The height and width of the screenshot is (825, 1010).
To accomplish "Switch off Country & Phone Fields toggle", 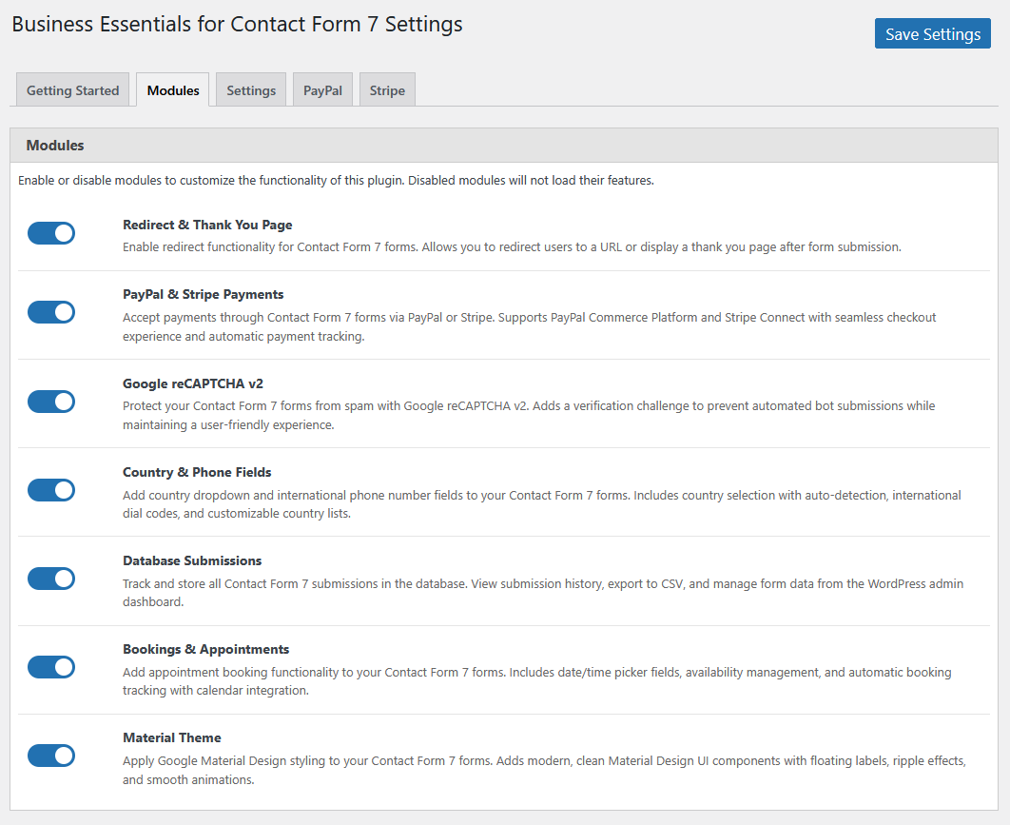I will [51, 490].
